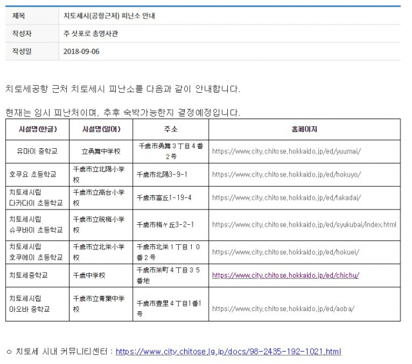412x364 pixels.
Task: Select Japanese name 千歳市立青葉中学校
Action: click(98, 304)
